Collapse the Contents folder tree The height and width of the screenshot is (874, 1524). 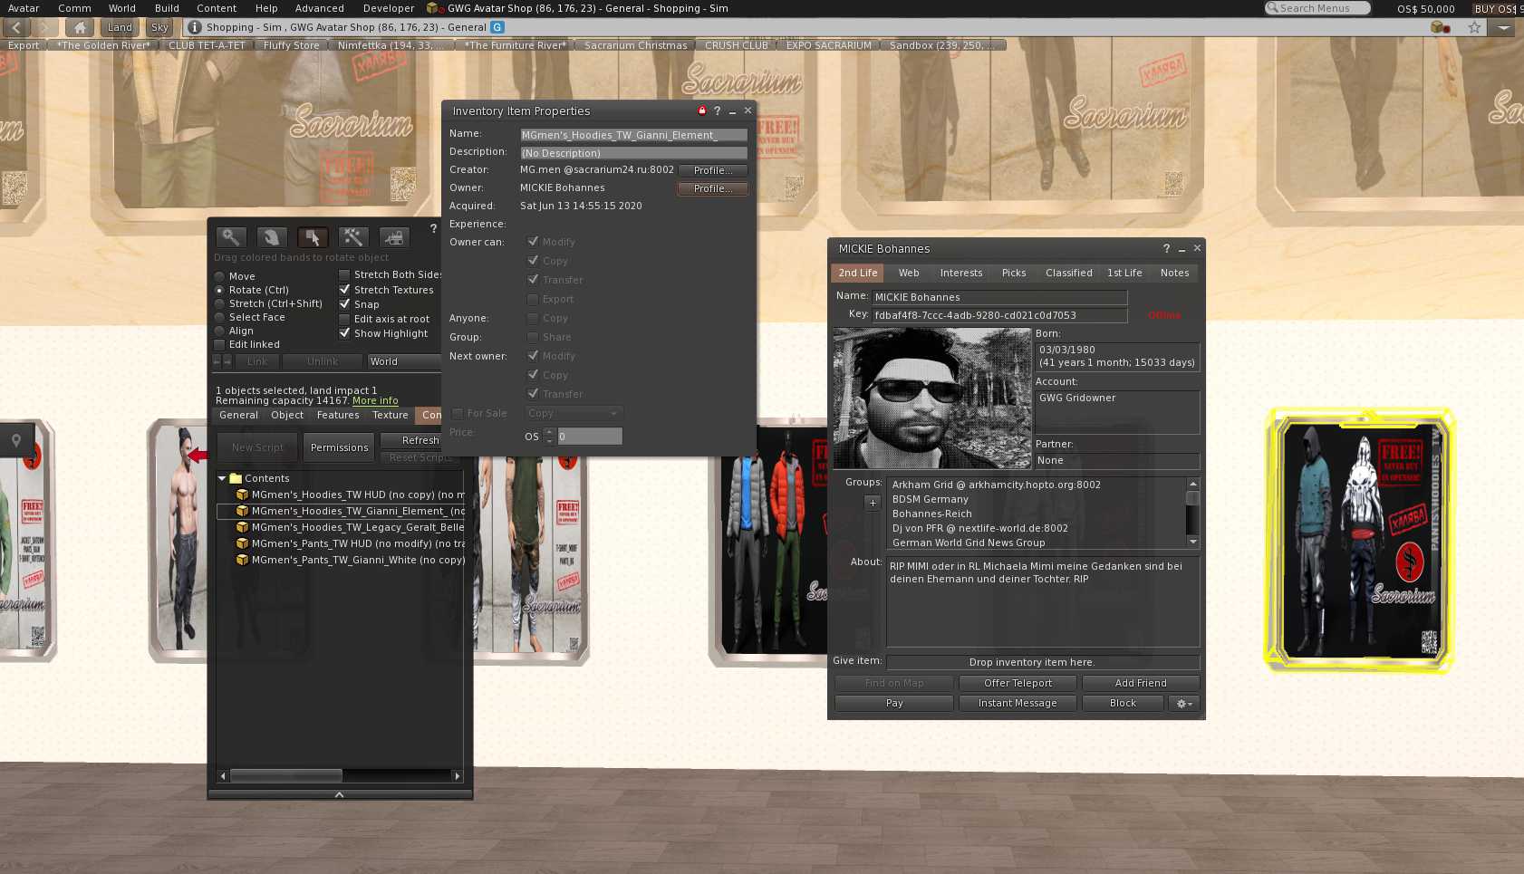(222, 478)
